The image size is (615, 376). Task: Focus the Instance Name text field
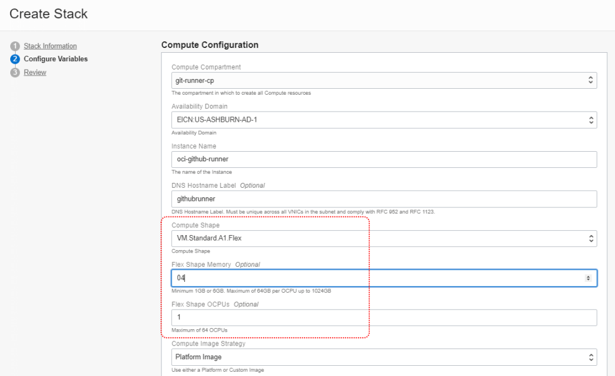tap(383, 160)
